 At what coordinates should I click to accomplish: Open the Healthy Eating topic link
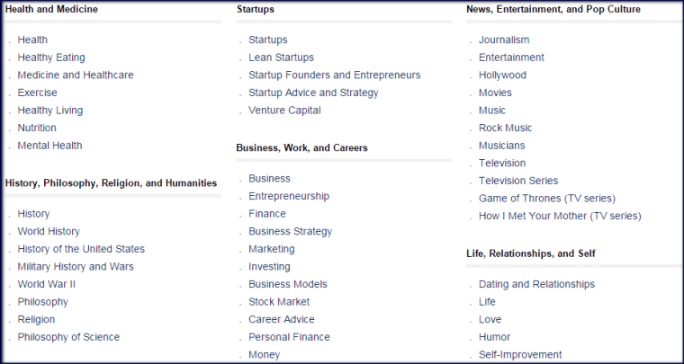pos(51,58)
